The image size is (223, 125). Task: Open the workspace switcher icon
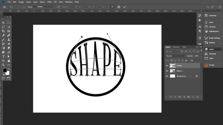pos(213,7)
